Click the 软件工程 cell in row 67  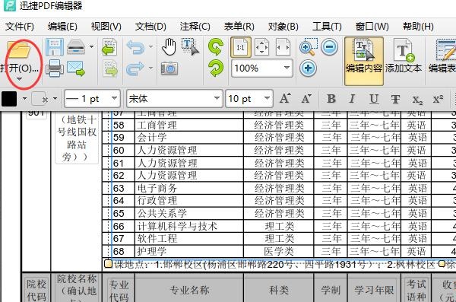189,239
